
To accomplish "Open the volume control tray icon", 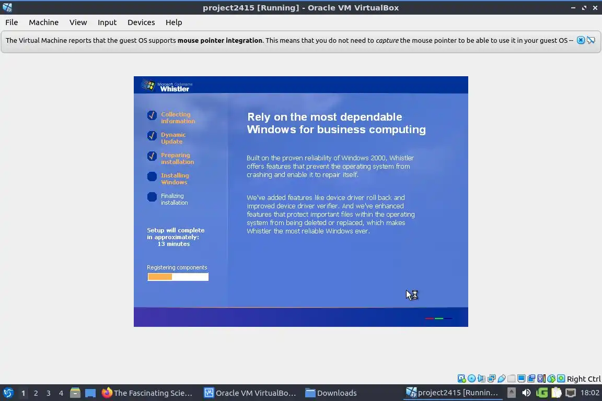I will [526, 393].
